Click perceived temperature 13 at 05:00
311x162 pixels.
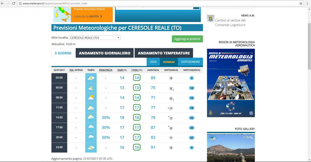pos(137,88)
